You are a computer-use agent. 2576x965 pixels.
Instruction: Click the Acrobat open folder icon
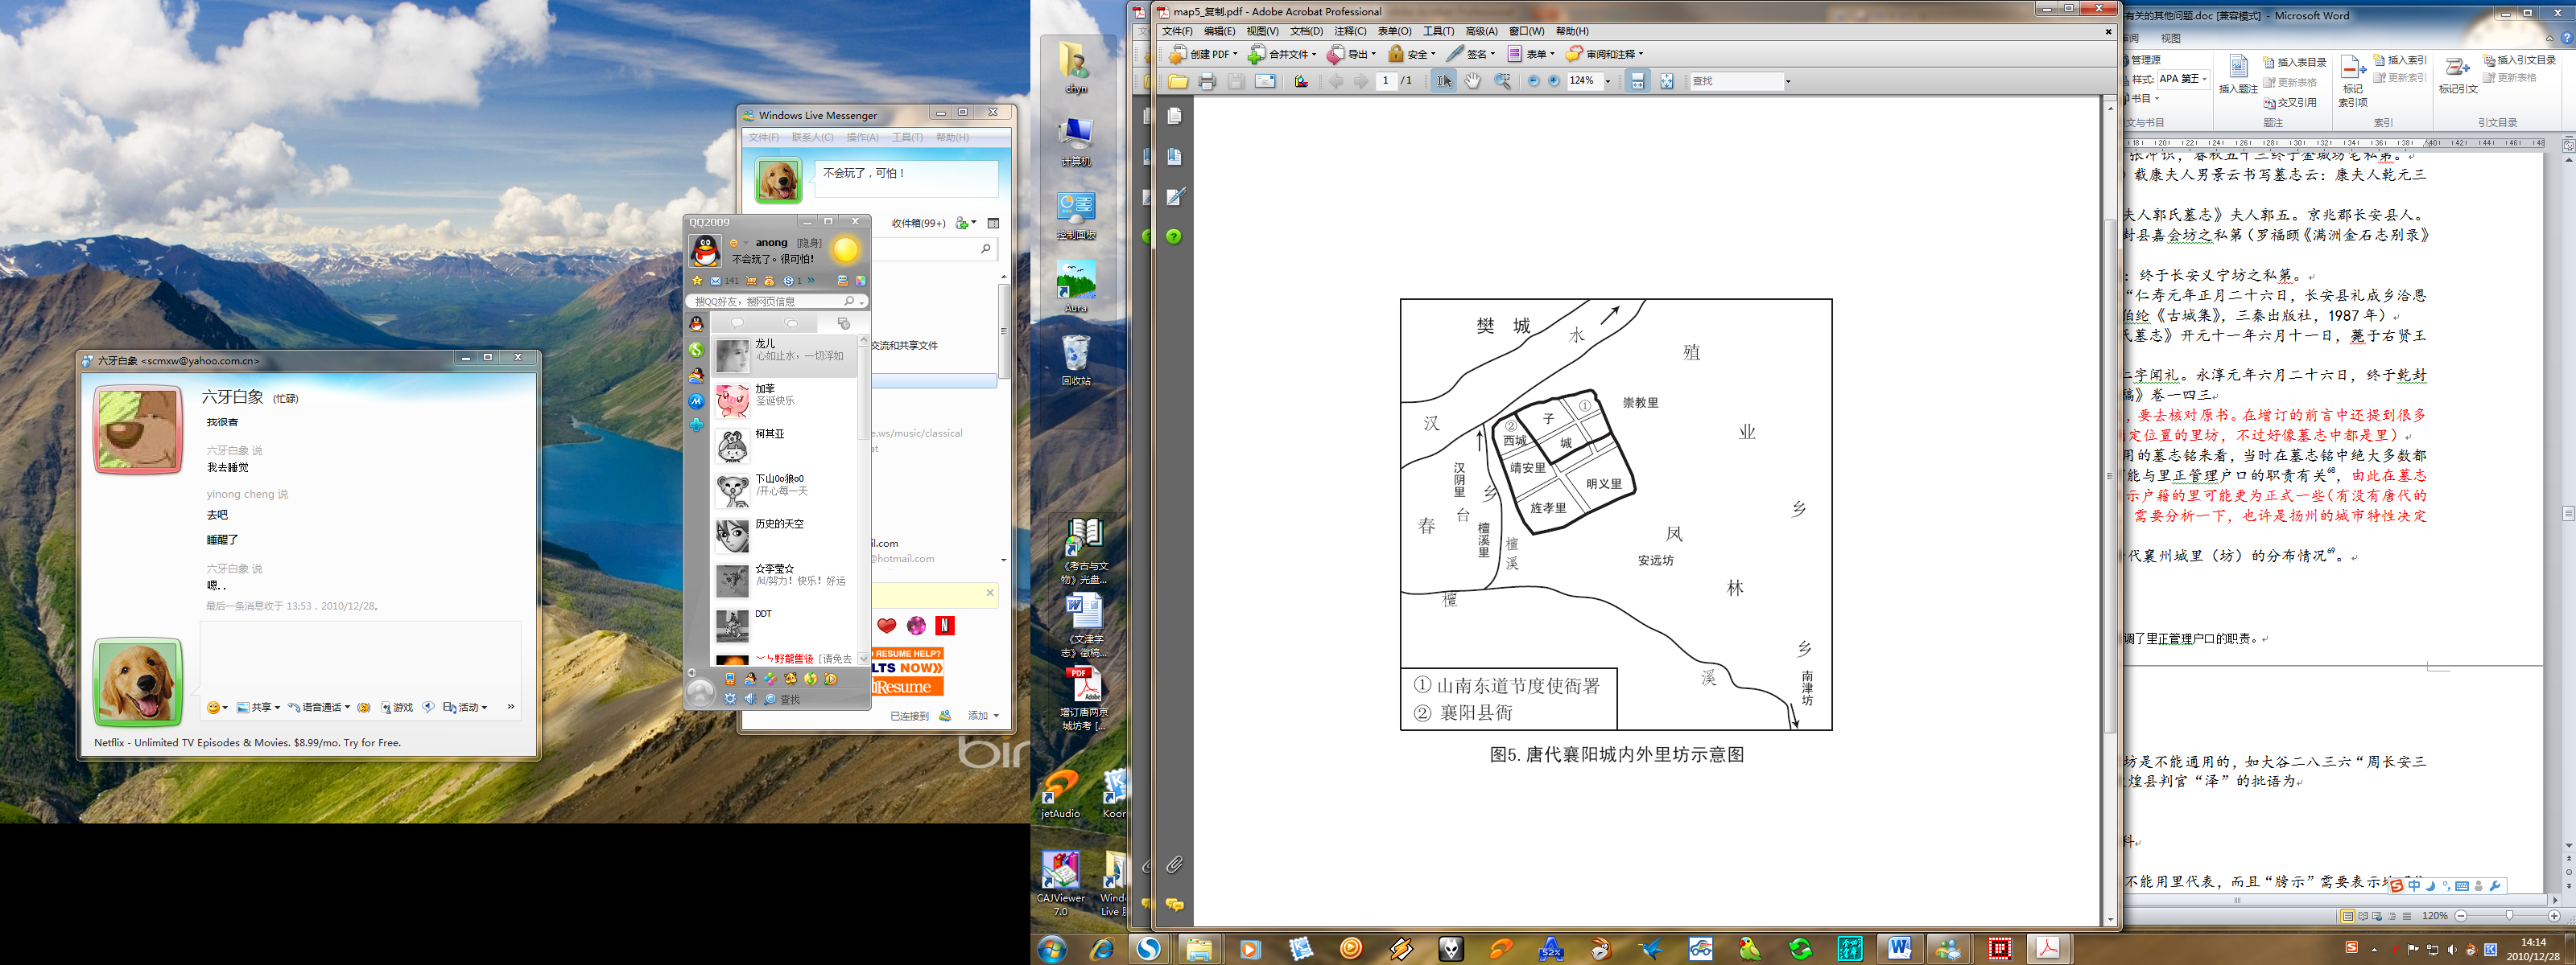(1178, 81)
